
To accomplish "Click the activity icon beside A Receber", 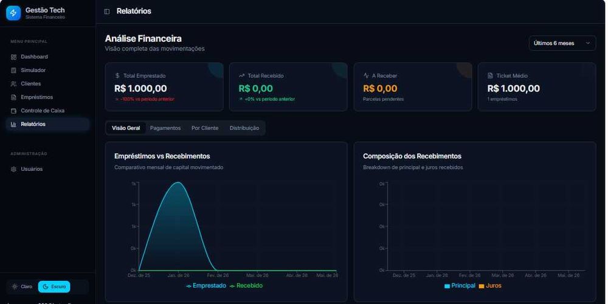I will [x=366, y=75].
